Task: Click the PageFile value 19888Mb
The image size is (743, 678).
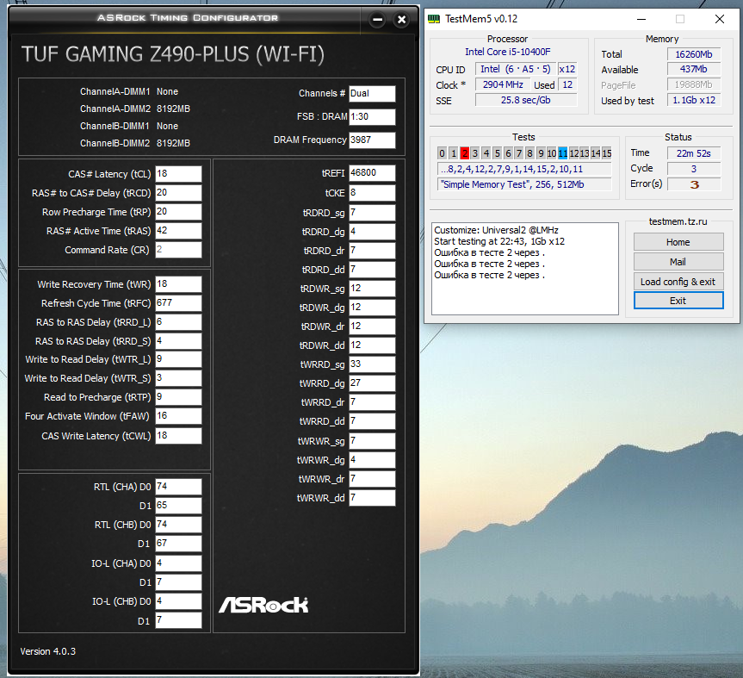Action: click(x=694, y=85)
